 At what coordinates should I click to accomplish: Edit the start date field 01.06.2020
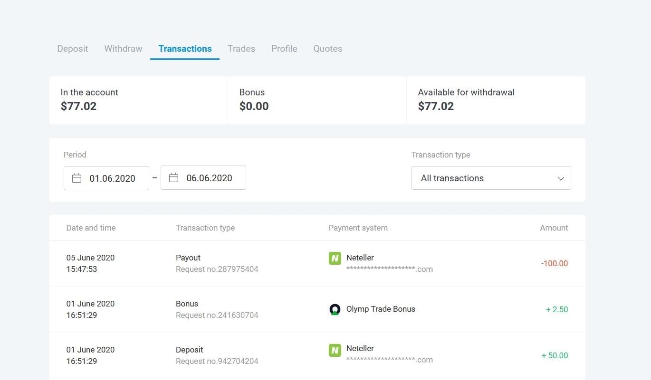[106, 178]
